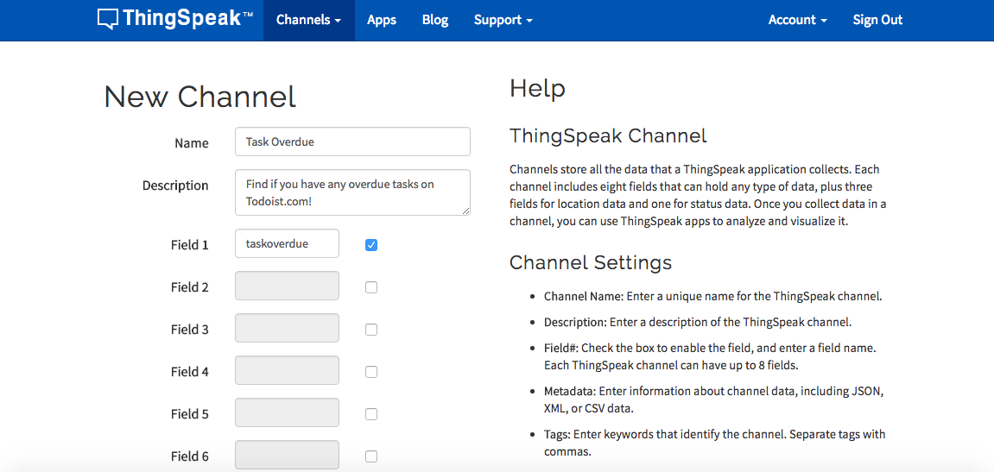
Task: Click the ThingSpeak logo icon
Action: (x=108, y=19)
